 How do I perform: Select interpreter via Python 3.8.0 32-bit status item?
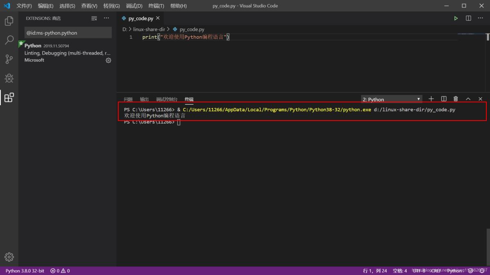(24, 271)
